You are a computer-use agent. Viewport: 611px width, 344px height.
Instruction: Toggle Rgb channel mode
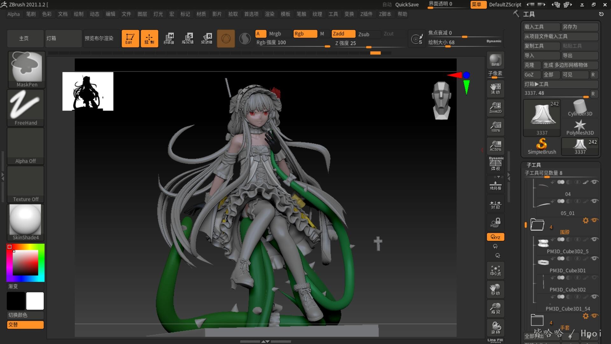click(x=305, y=34)
